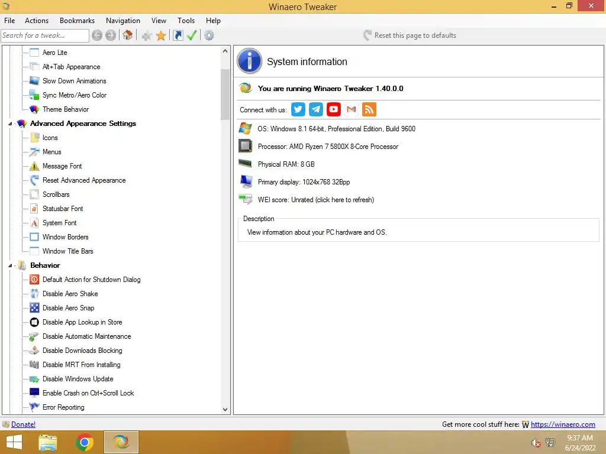Open the Telegram connect icon
Image resolution: width=606 pixels, height=454 pixels.
(316, 109)
